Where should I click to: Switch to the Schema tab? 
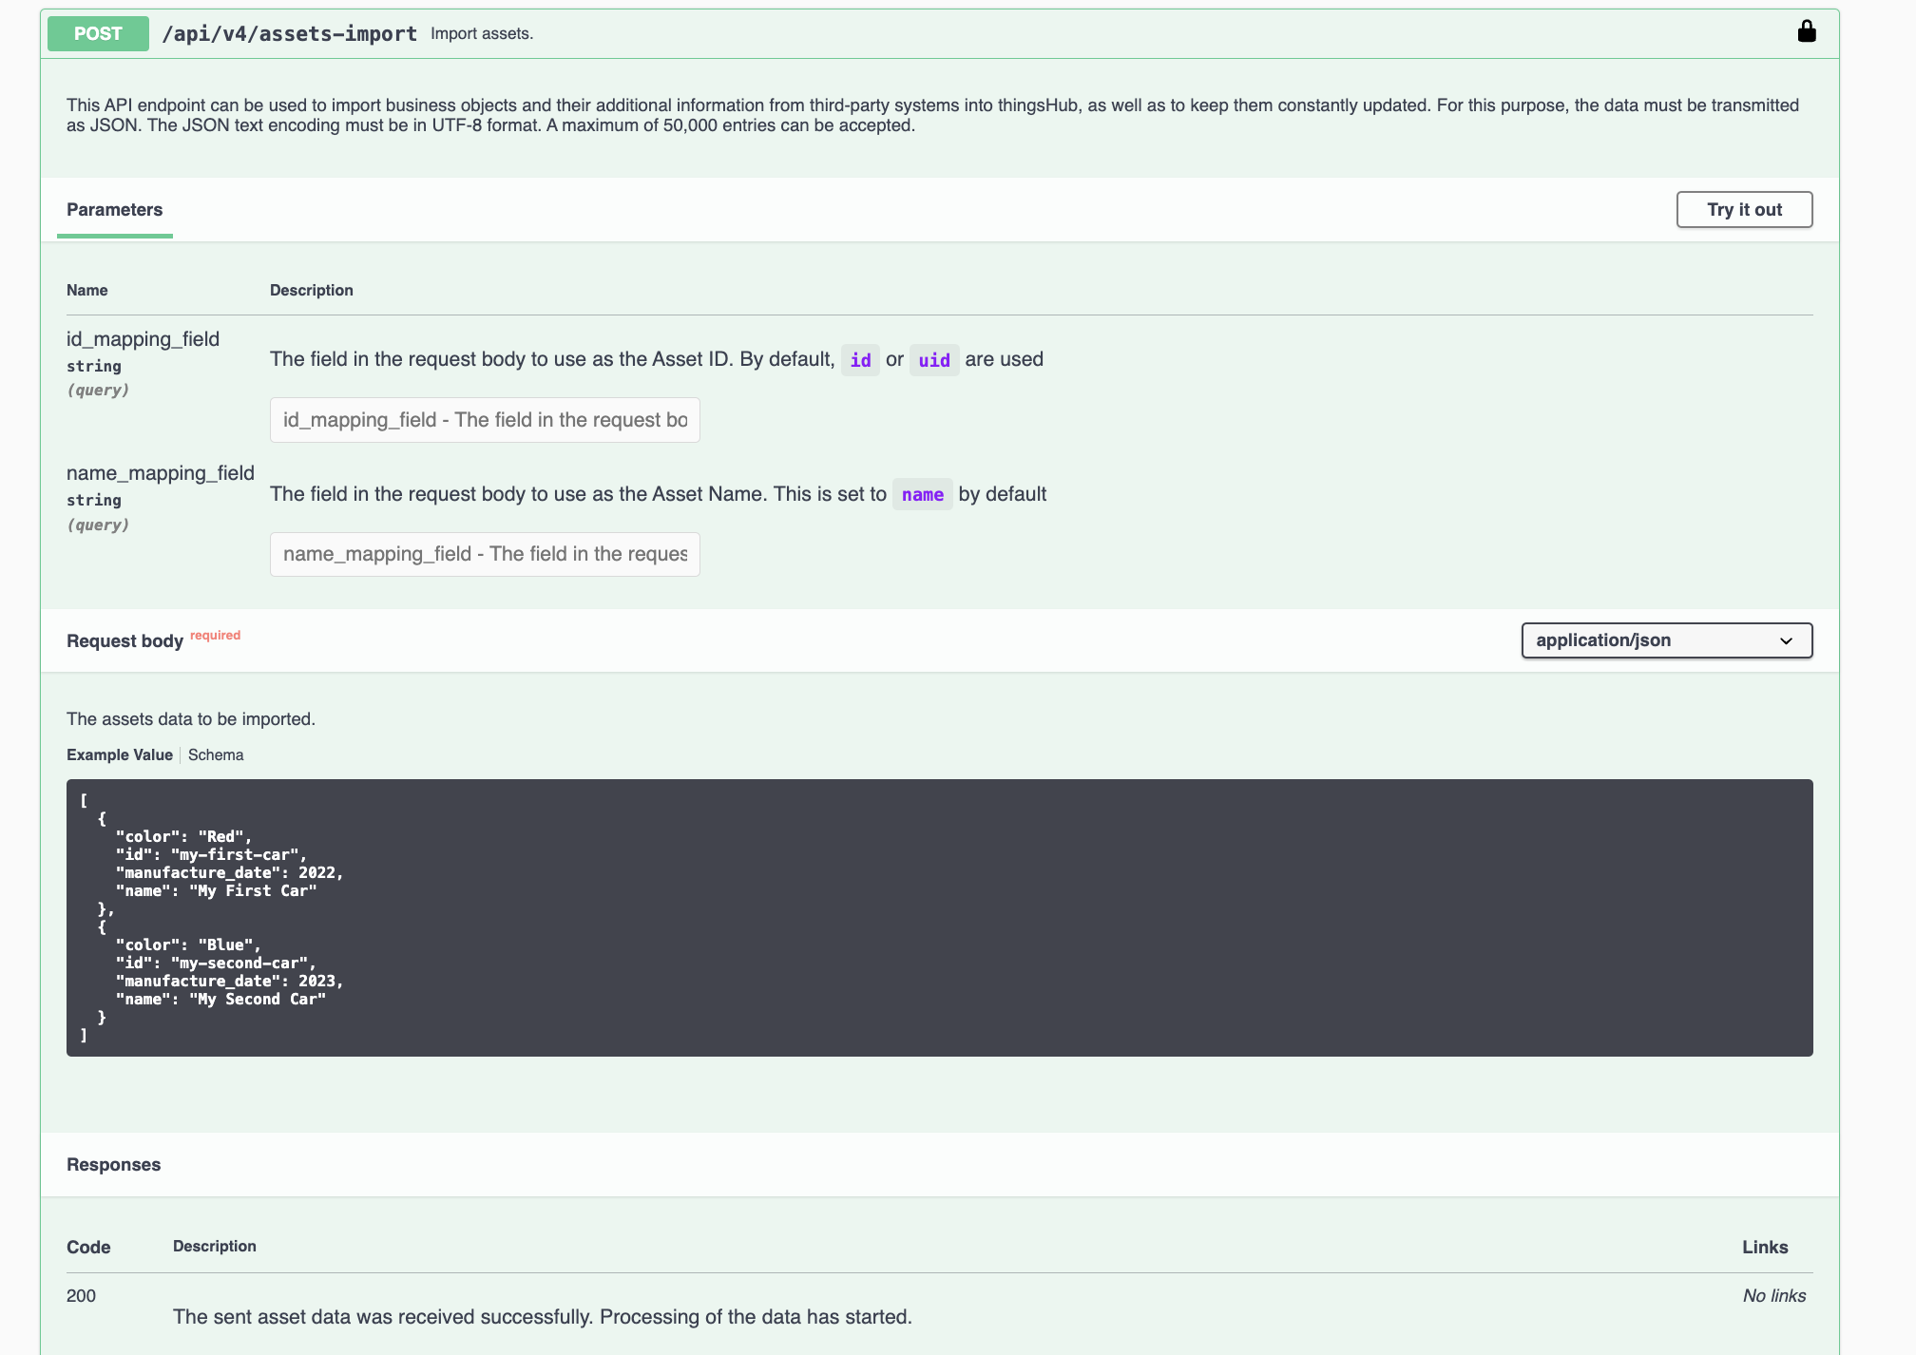(216, 754)
